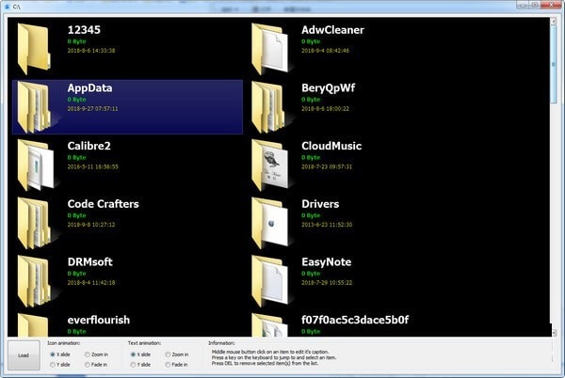Screen dimensions: 565x378
Task: Select the f07f0ac5c3dace5b0f folder icon
Action: pyautogui.click(x=270, y=324)
